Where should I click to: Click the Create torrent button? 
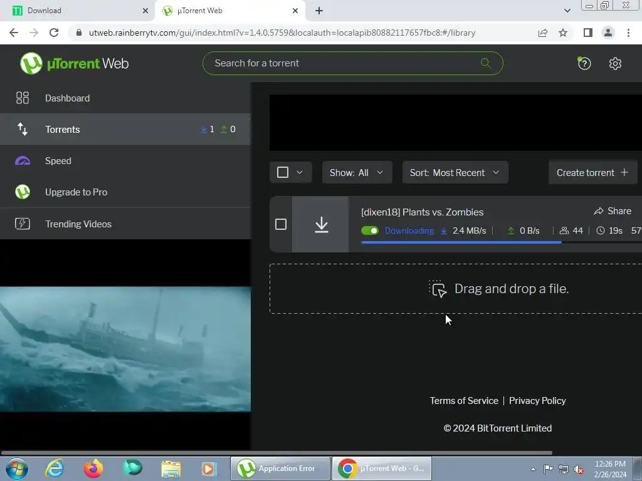[592, 172]
